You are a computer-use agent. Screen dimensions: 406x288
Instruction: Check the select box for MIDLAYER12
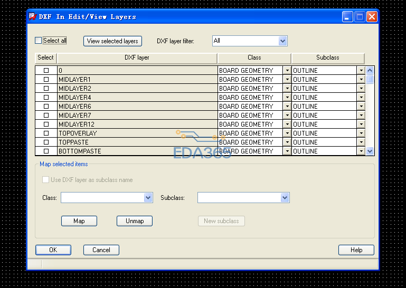click(46, 124)
